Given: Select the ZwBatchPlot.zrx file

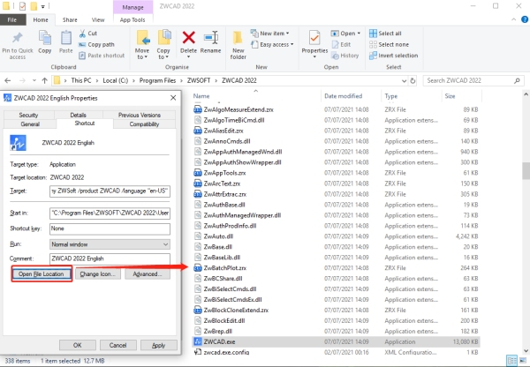Looking at the screenshot, I should pyautogui.click(x=336, y=268).
